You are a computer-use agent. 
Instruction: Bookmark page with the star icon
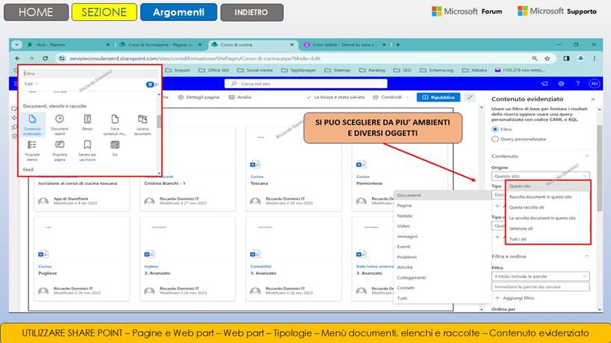547,58
